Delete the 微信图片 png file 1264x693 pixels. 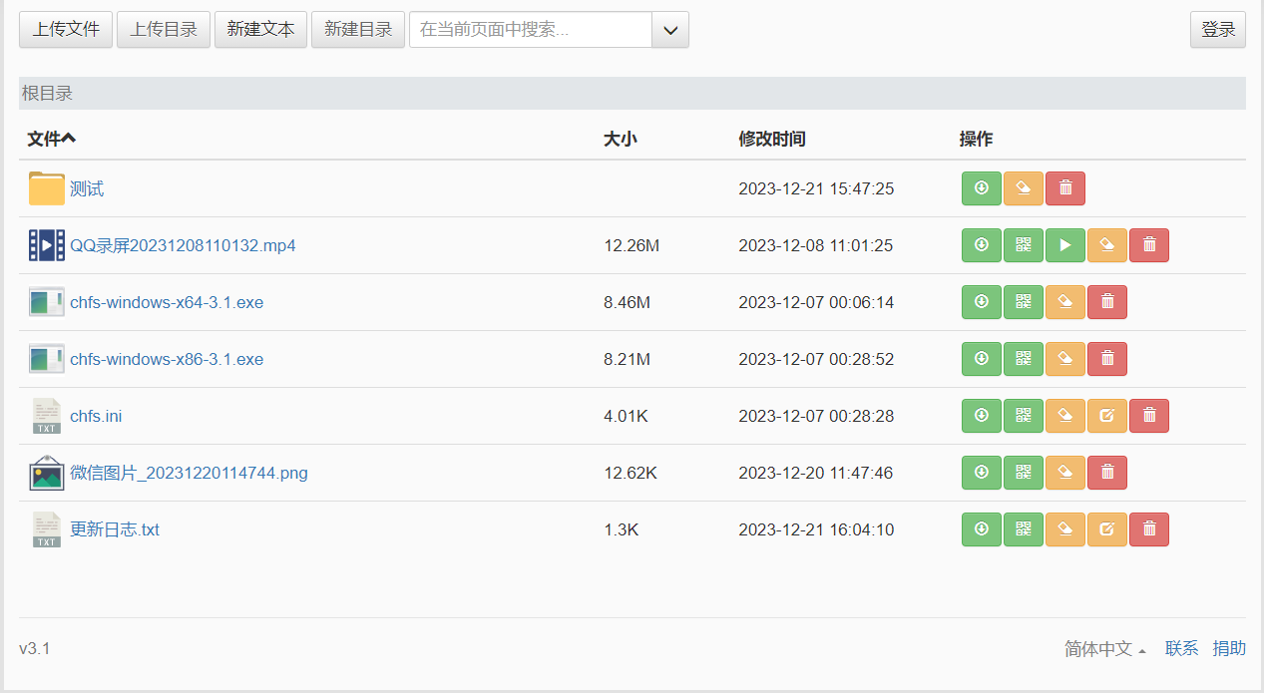(1106, 473)
